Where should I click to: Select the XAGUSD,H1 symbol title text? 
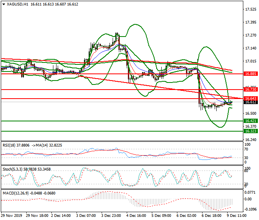[18, 4]
